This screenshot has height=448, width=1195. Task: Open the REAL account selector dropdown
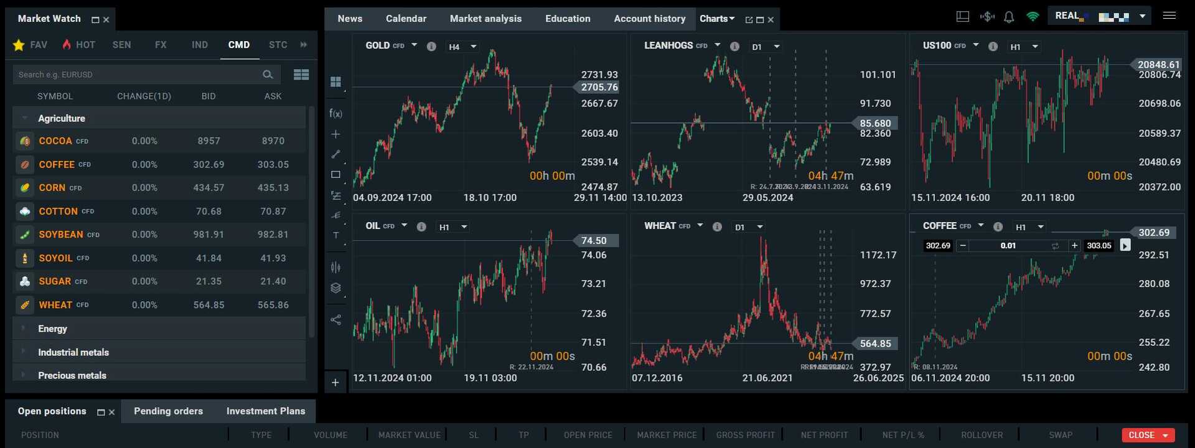point(1100,16)
